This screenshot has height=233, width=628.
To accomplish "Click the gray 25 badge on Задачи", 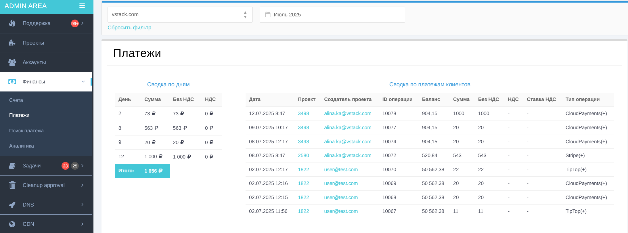I will pyautogui.click(x=75, y=166).
